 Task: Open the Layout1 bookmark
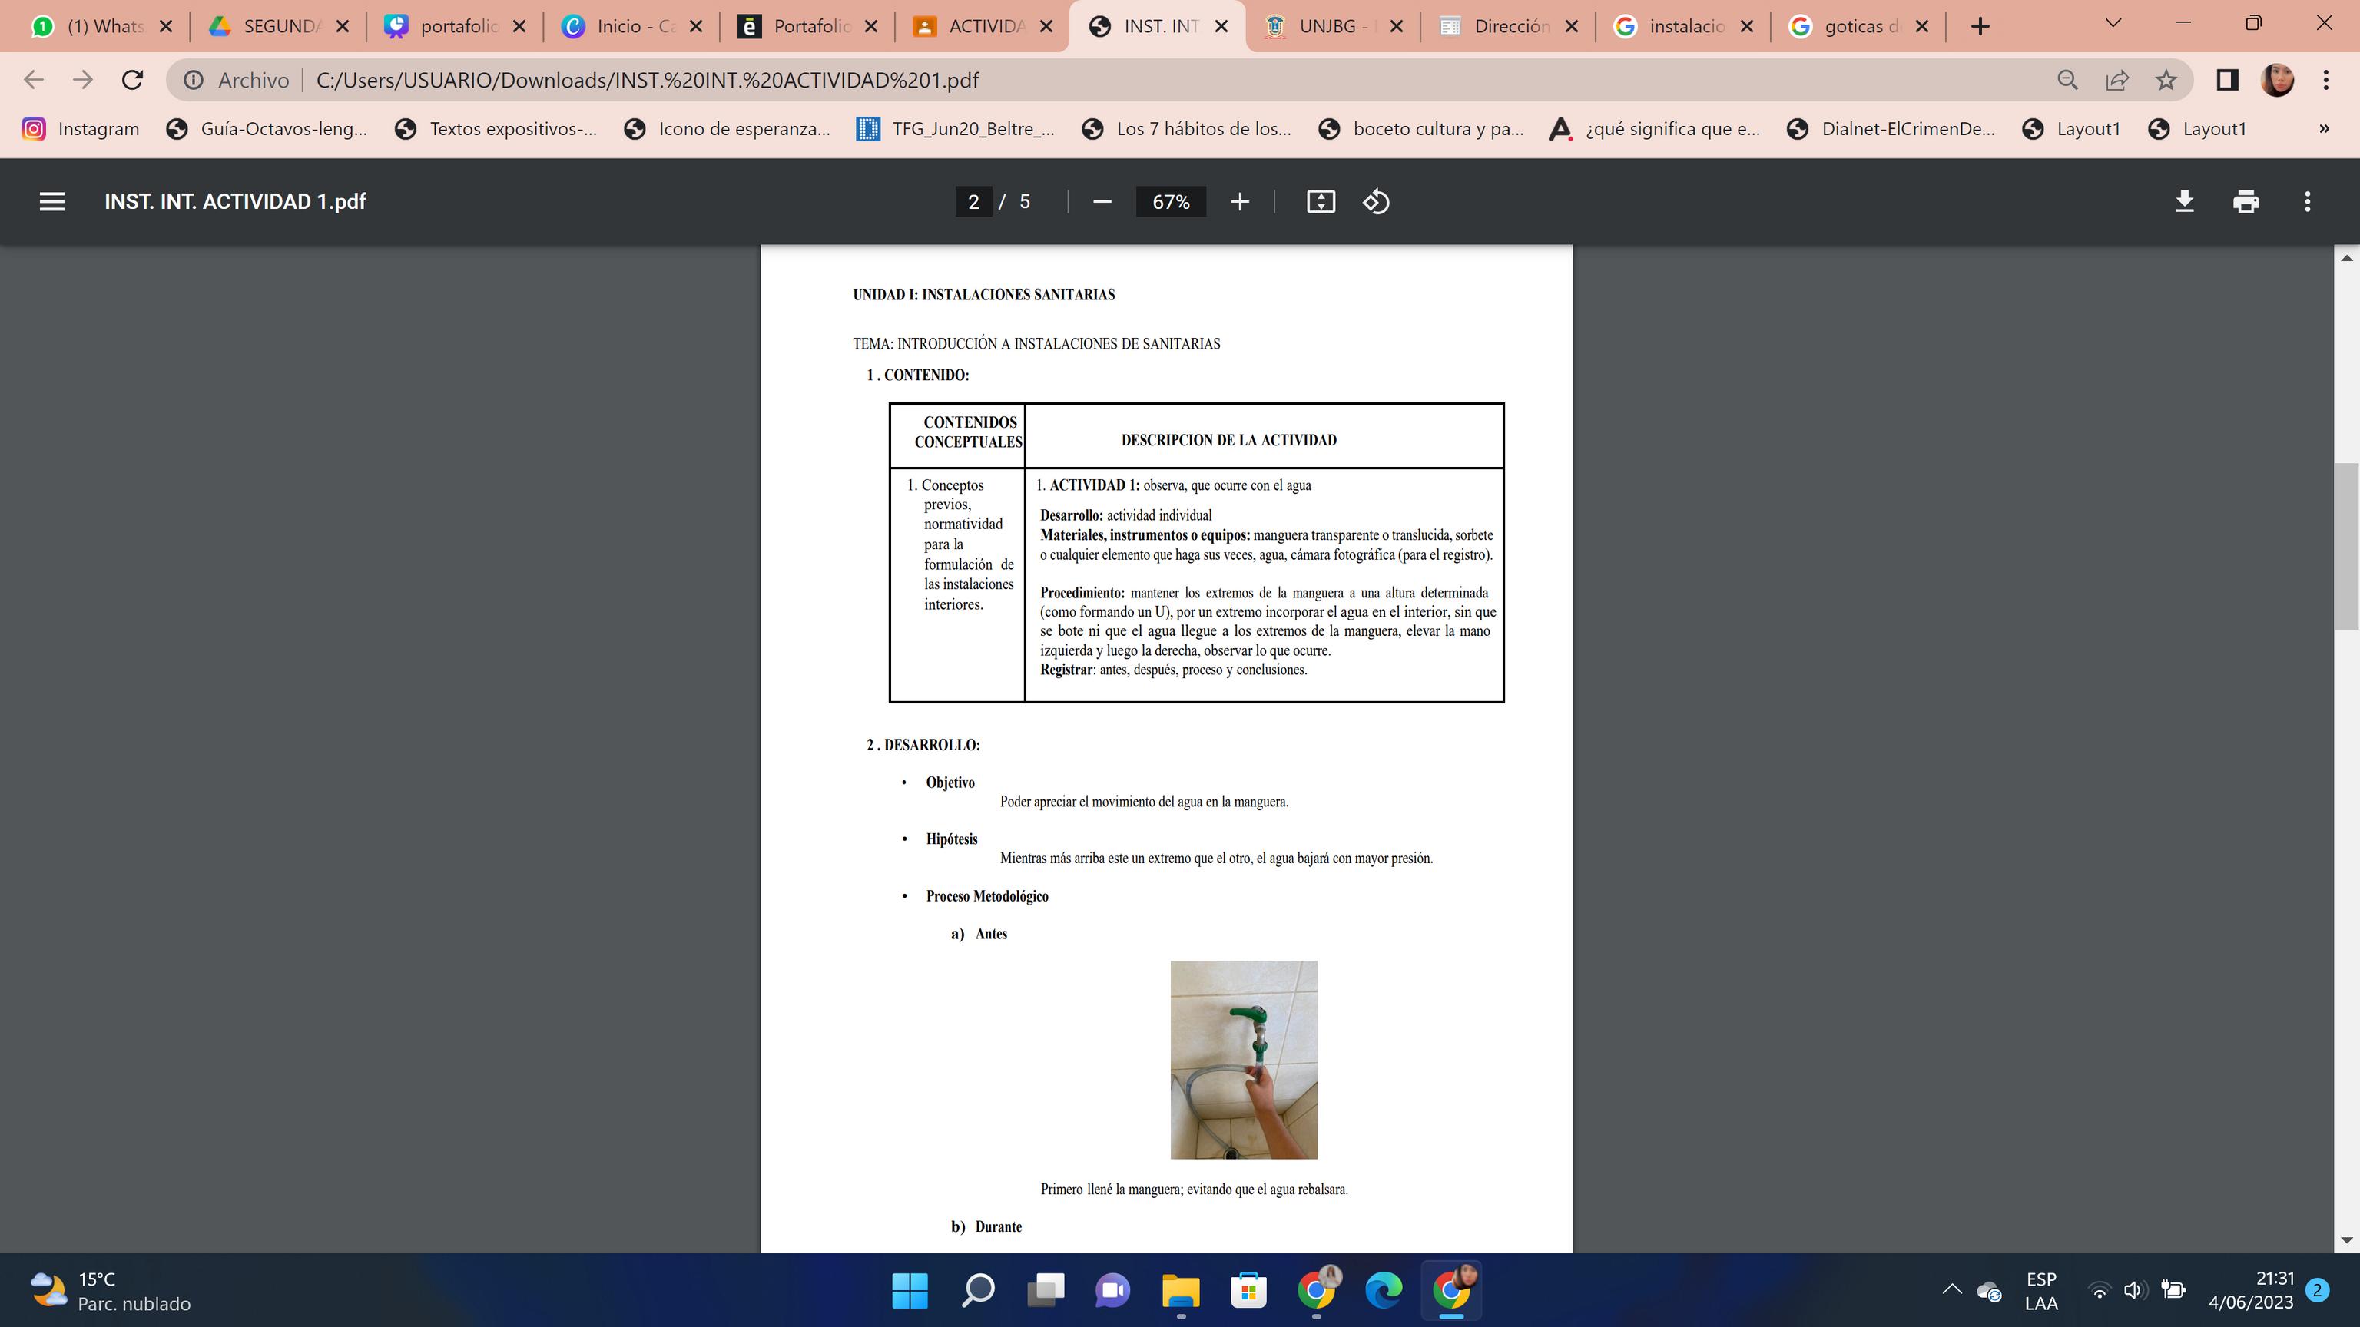click(2073, 129)
